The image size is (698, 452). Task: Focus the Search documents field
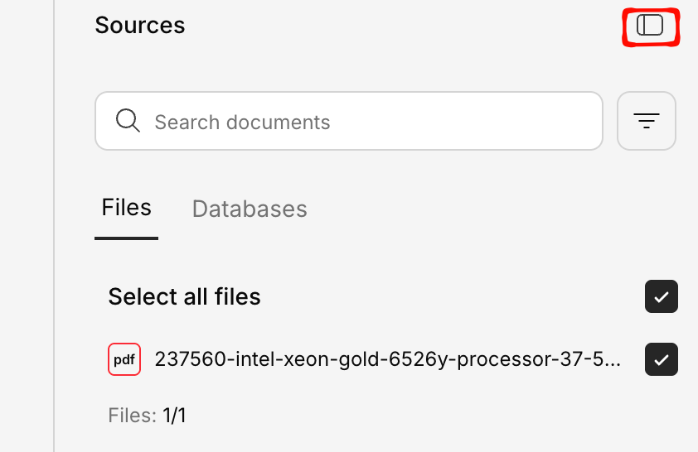348,121
